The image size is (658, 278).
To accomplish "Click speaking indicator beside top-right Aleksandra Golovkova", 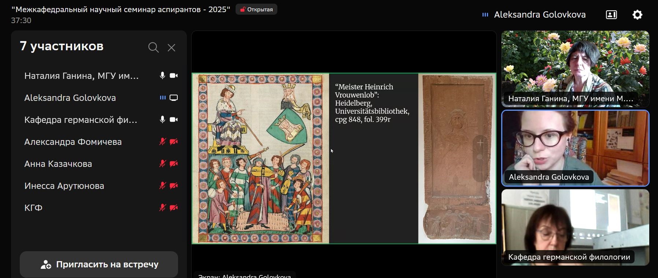I will click(485, 15).
